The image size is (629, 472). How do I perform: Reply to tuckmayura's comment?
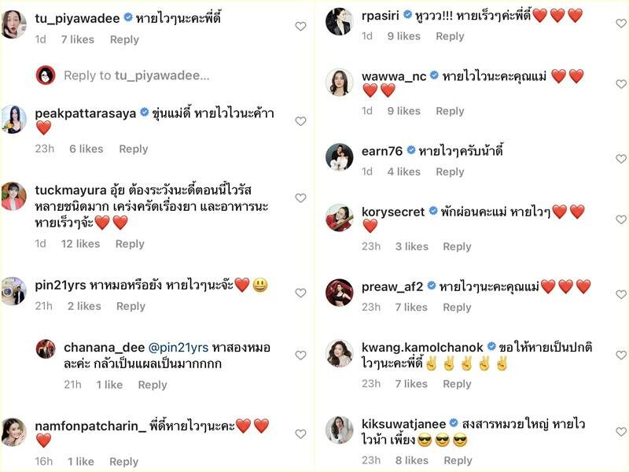[130, 244]
